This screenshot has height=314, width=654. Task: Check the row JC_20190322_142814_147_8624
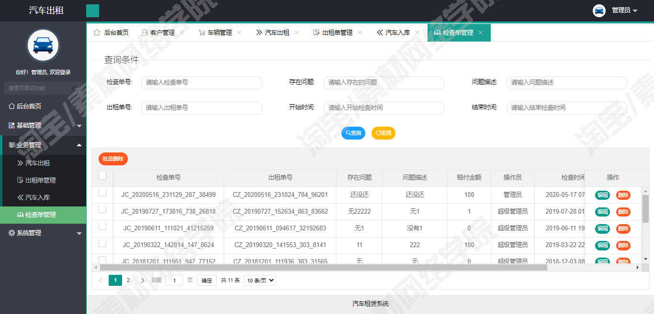tap(102, 243)
